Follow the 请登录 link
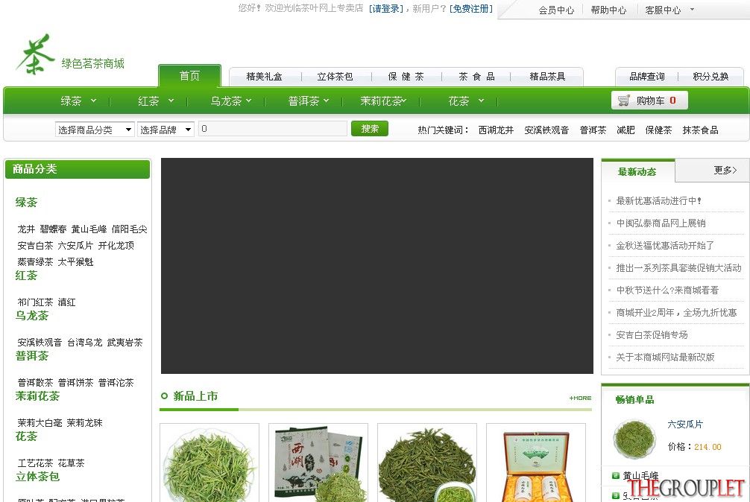Viewport: 750px width, 502px height. tap(386, 9)
